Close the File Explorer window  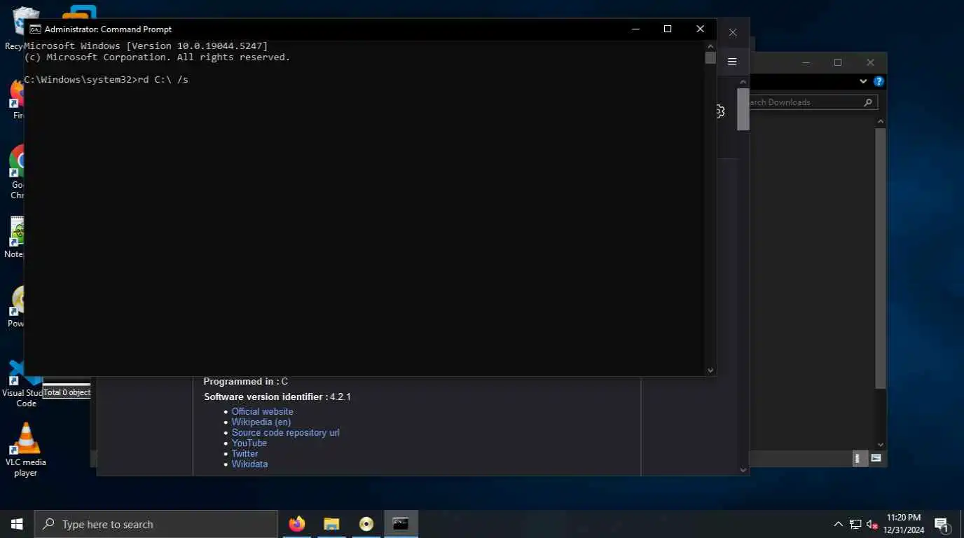click(x=870, y=62)
